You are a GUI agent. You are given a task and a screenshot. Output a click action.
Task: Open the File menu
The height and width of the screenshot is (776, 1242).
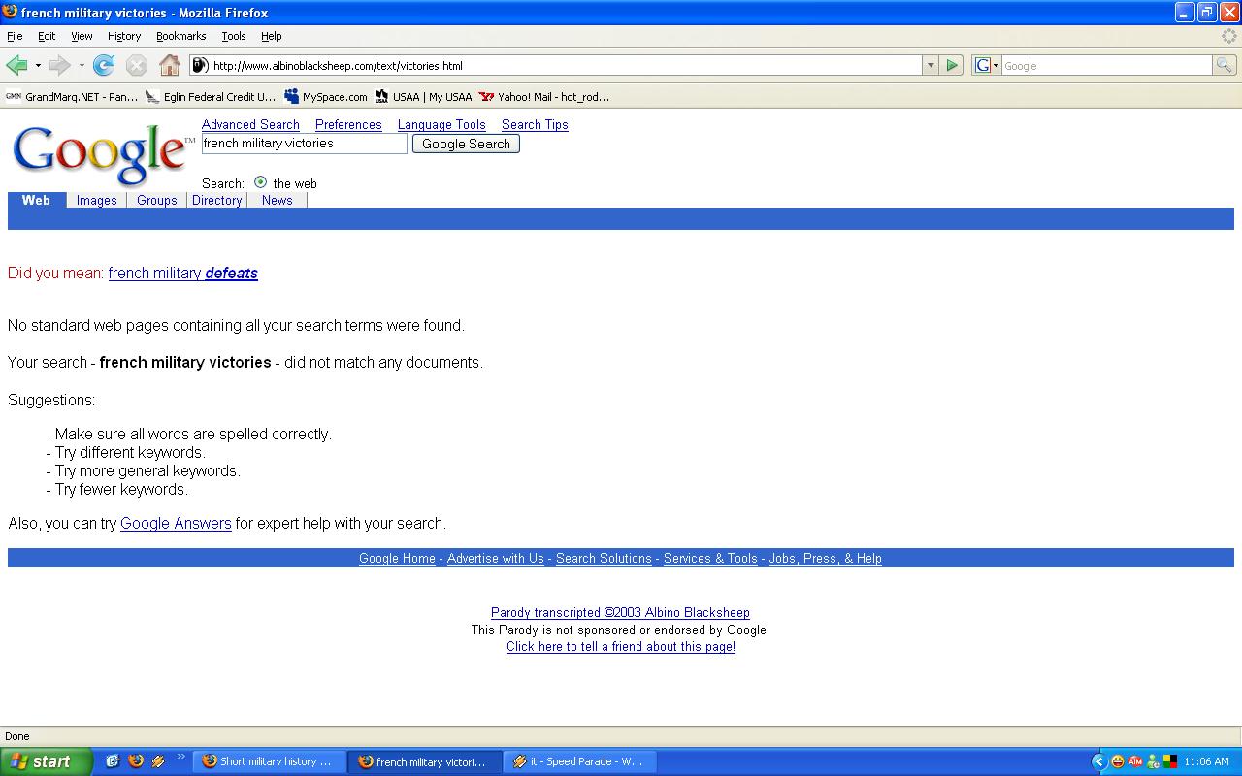click(x=15, y=36)
